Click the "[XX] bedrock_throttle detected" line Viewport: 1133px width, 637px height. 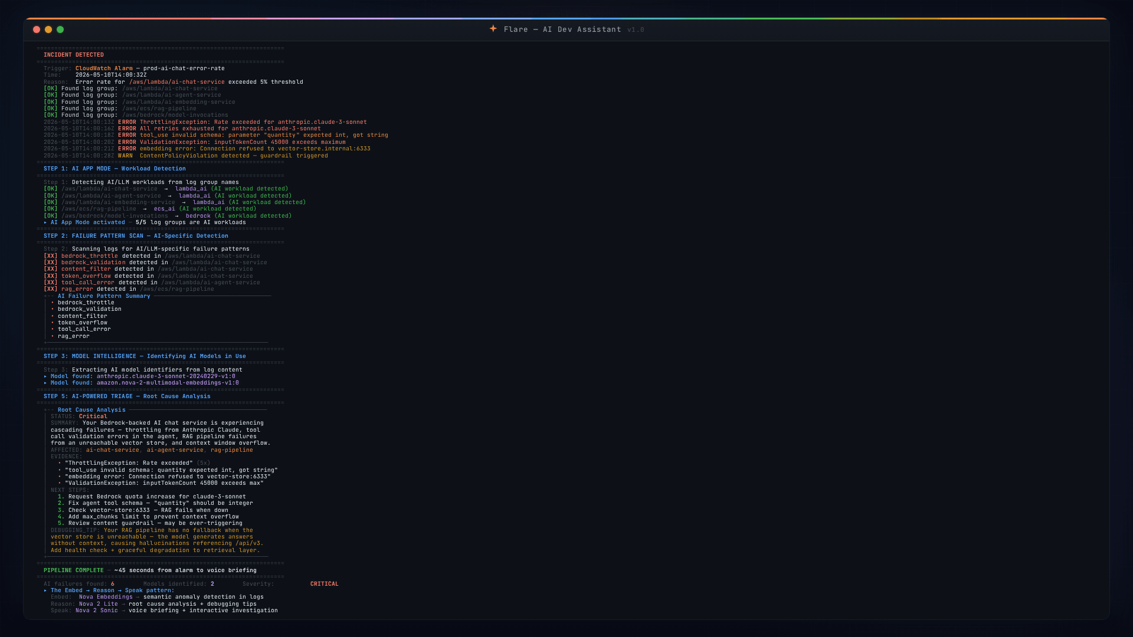click(152, 256)
